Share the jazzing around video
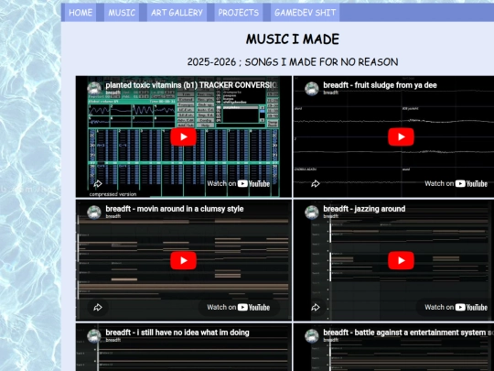This screenshot has height=371, width=494. point(316,307)
